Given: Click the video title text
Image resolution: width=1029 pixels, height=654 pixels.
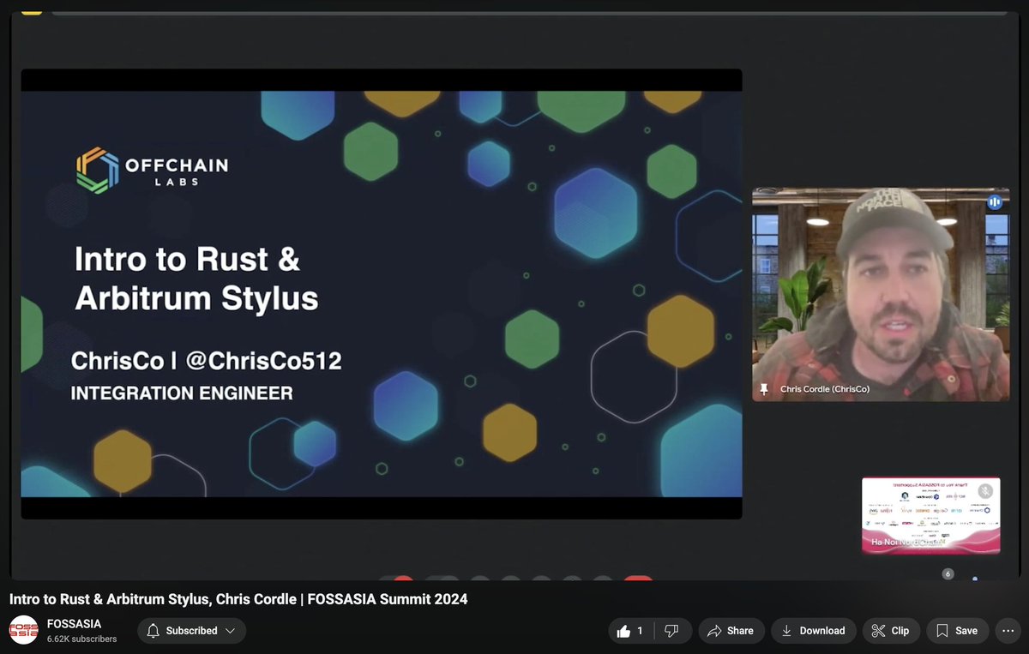Looking at the screenshot, I should pyautogui.click(x=238, y=599).
